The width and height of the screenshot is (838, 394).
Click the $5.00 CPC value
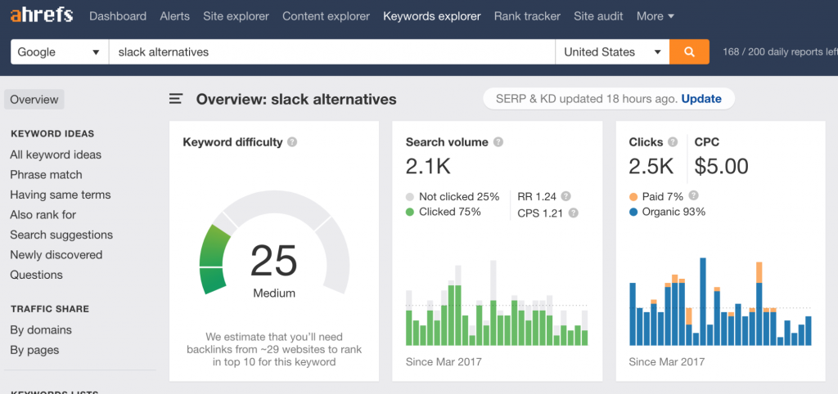pyautogui.click(x=722, y=167)
